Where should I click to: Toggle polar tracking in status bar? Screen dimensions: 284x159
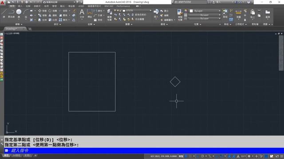pyautogui.click(x=202, y=156)
